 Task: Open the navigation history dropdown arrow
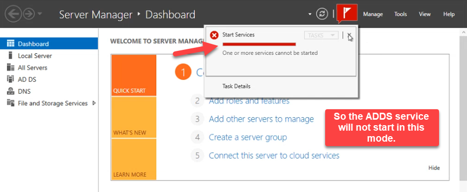point(40,14)
